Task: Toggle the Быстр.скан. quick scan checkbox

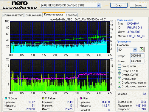Action: [x=119, y=66]
